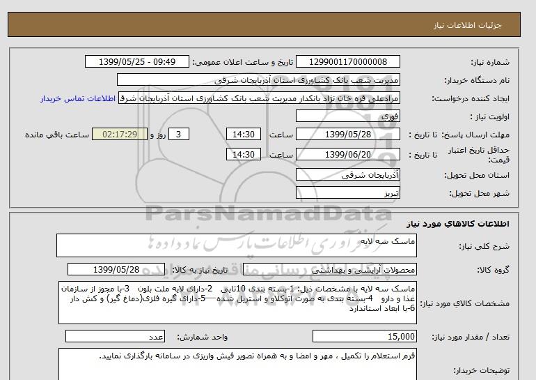Select the quantity field showing 15,000

tap(364, 336)
